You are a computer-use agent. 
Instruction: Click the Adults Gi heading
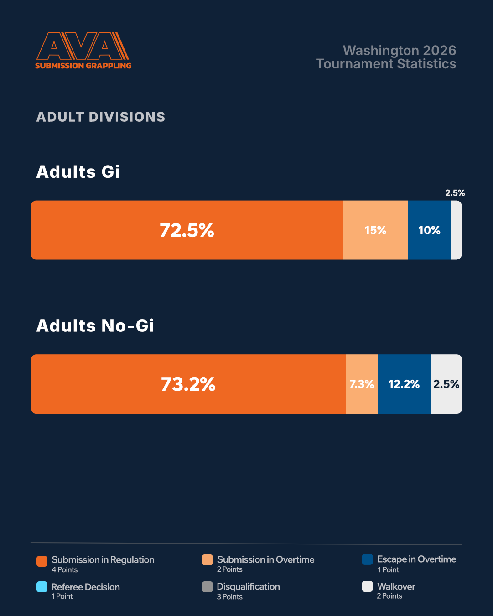click(x=78, y=172)
